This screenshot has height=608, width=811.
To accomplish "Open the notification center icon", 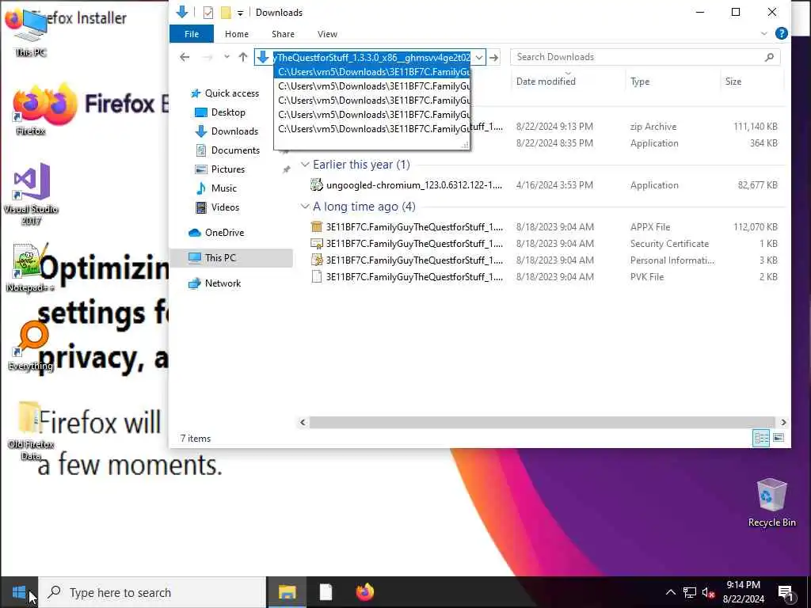I will pyautogui.click(x=786, y=593).
